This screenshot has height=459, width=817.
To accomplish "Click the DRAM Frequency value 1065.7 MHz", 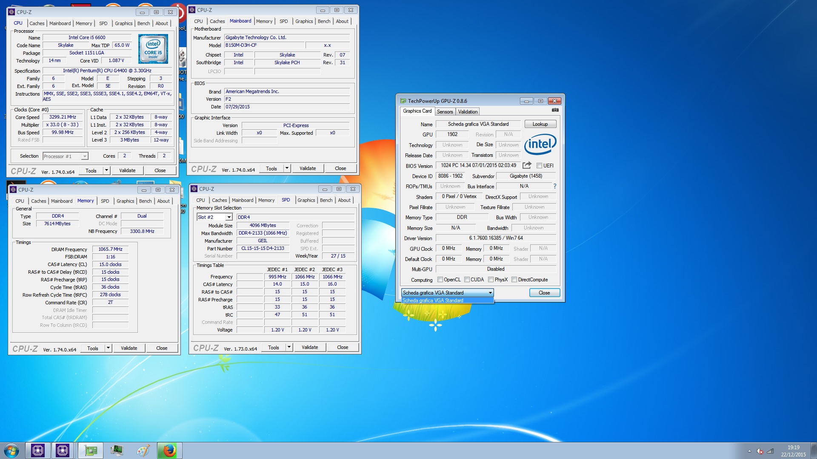I will pyautogui.click(x=110, y=249).
